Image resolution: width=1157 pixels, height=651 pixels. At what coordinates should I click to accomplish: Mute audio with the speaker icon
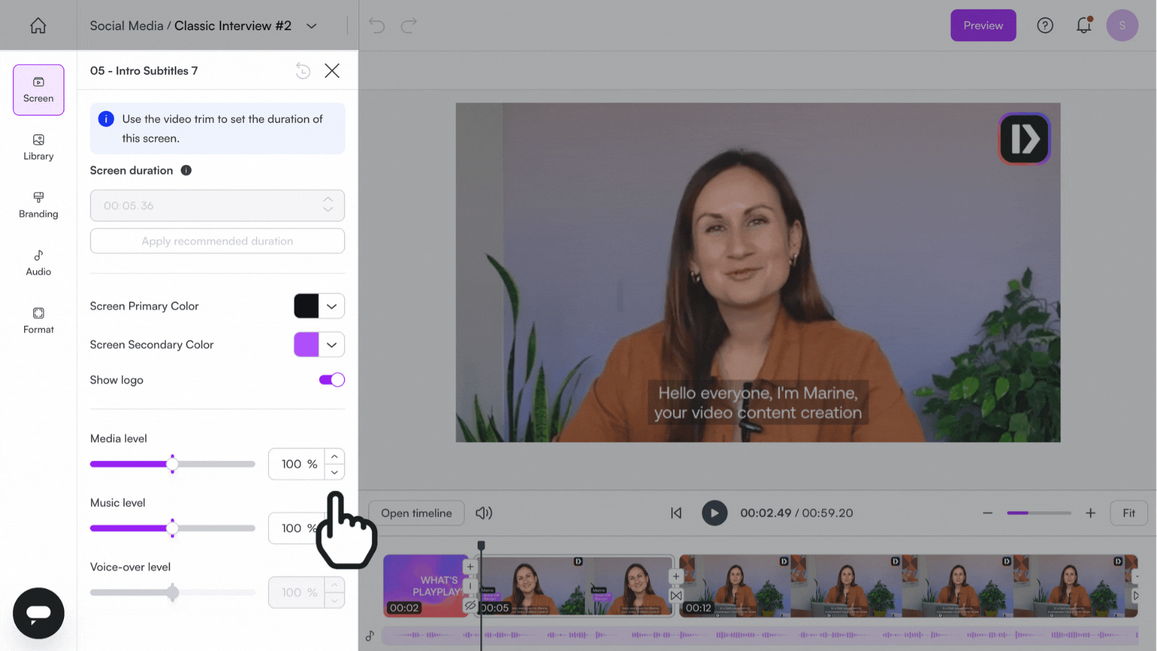483,513
